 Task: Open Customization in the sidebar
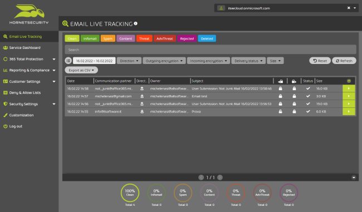click(29, 115)
